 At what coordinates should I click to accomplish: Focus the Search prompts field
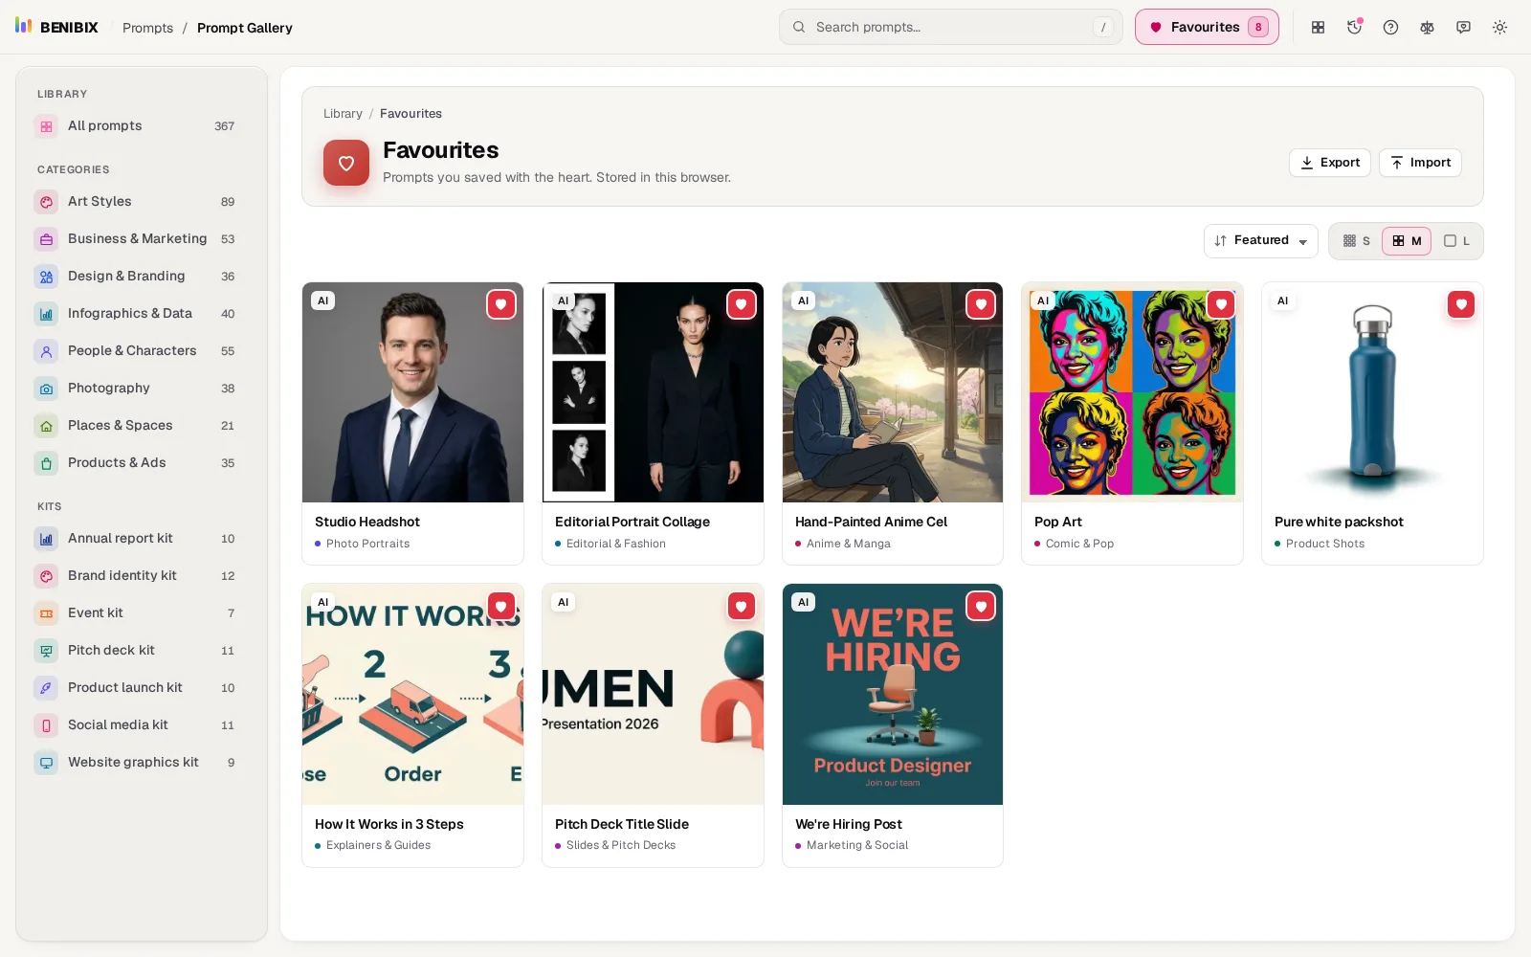point(950,27)
